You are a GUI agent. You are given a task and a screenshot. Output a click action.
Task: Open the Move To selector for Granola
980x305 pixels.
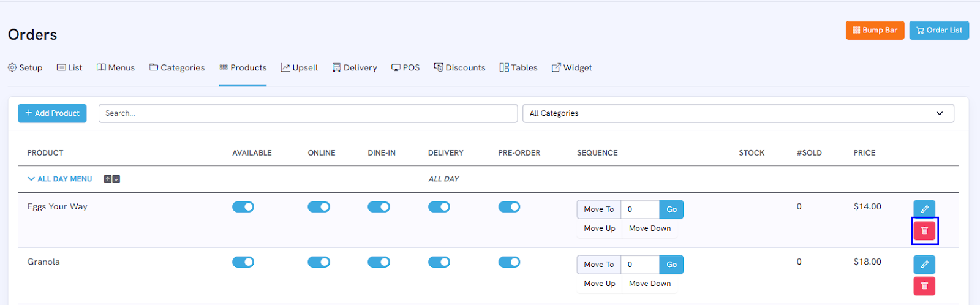(x=598, y=265)
